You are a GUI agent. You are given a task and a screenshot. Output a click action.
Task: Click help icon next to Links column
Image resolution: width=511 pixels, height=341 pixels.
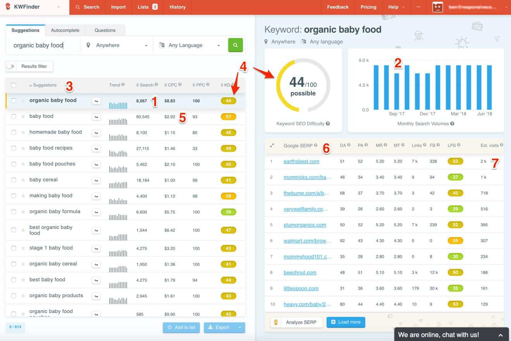pos(425,145)
